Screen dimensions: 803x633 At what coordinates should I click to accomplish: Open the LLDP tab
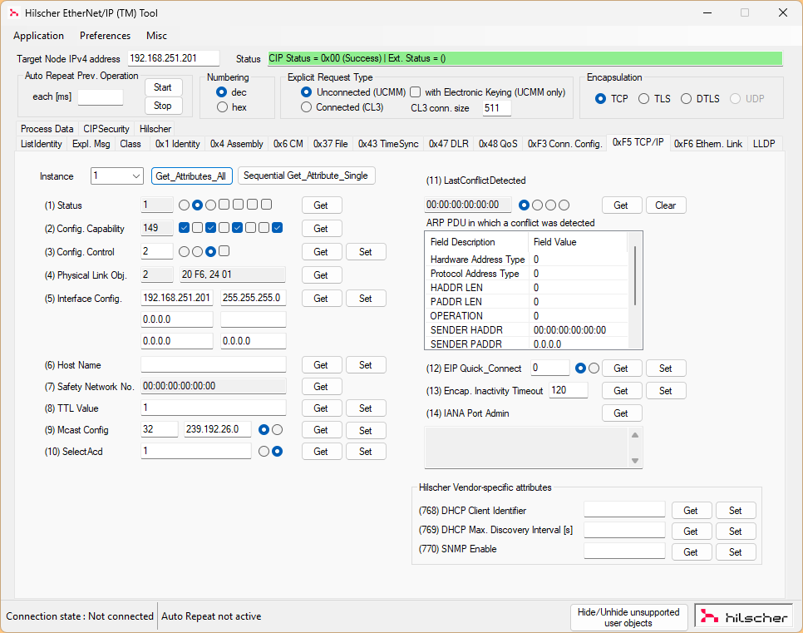coord(764,144)
